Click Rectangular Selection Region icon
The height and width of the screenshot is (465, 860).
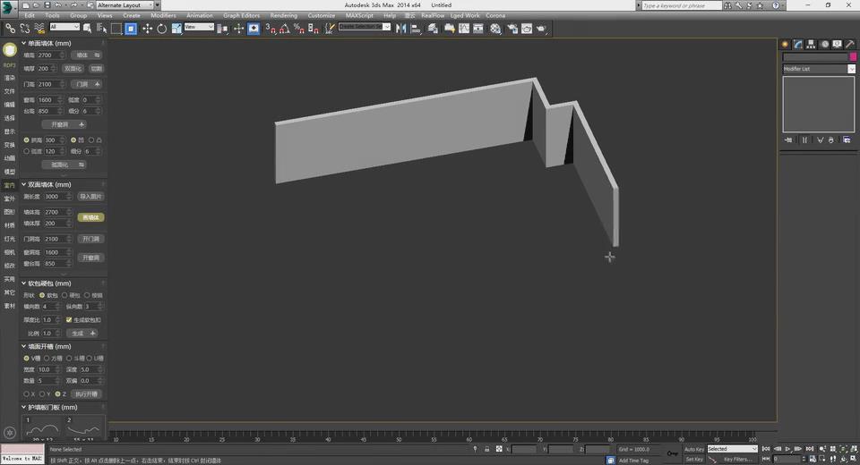coord(116,29)
